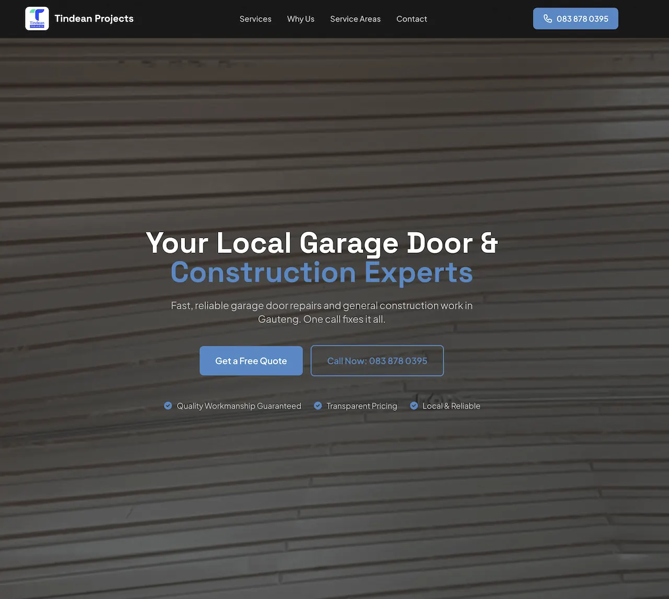The image size is (669, 599).
Task: Click the hero subtitle about garage door repairs
Action: (321, 312)
